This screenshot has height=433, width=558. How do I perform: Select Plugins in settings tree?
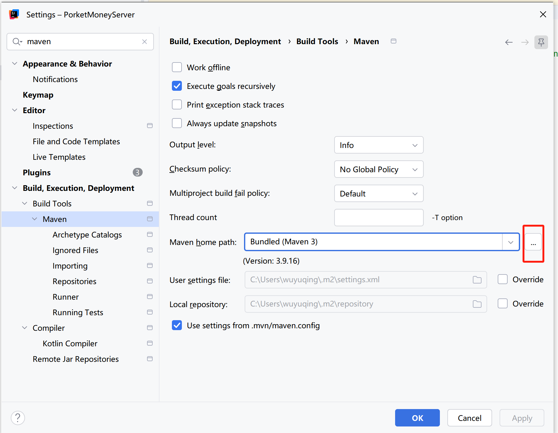tap(37, 173)
